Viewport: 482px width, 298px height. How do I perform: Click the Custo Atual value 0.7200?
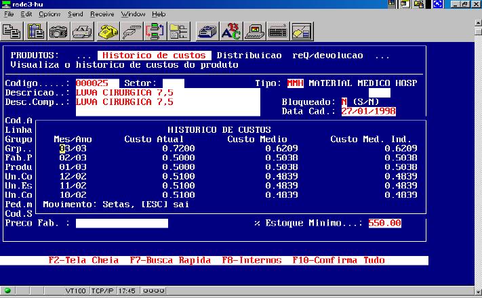178,148
